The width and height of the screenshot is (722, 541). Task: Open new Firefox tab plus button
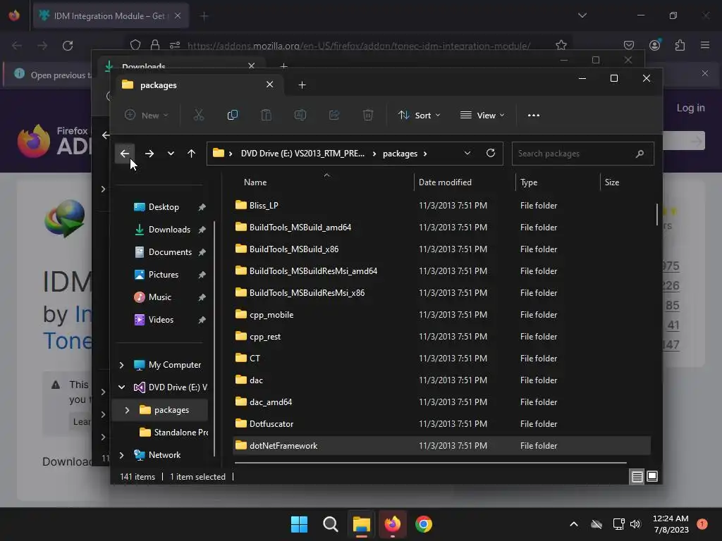point(204,16)
